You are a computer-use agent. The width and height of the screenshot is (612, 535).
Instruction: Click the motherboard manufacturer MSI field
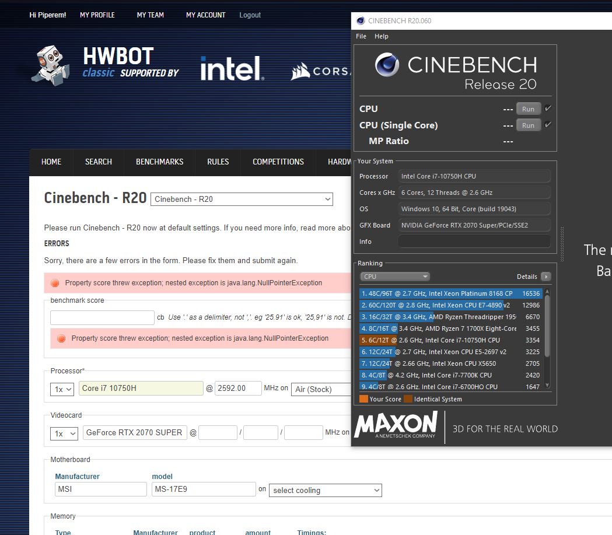[x=101, y=489]
